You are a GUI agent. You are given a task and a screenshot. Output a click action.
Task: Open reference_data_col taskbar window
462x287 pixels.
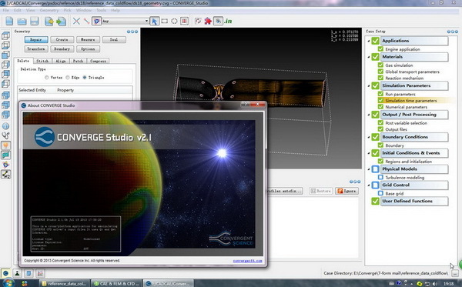[x=64, y=283]
